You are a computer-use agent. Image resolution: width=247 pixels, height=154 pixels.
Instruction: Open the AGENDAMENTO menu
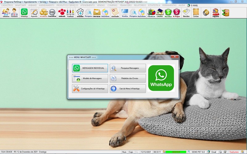(47, 5)
